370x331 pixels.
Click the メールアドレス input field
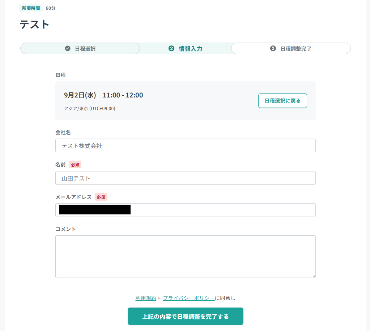pyautogui.click(x=186, y=210)
